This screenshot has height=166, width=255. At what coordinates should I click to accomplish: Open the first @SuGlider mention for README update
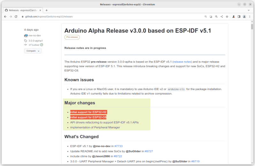pos(133,151)
